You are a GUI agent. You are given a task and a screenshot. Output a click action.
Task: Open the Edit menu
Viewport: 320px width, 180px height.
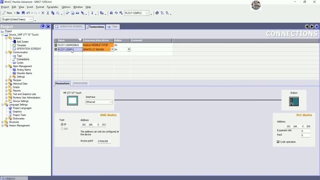(x=14, y=7)
